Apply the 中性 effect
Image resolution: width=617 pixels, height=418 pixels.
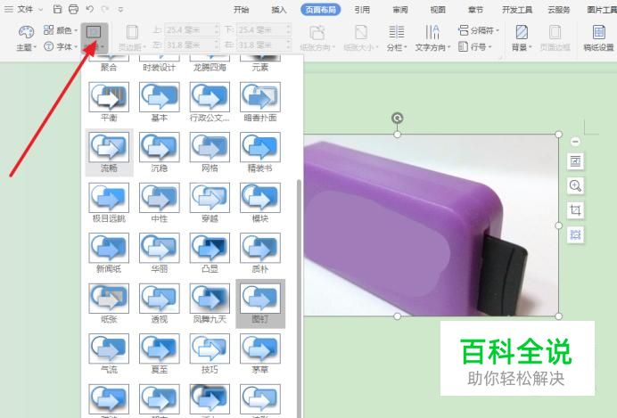(x=160, y=202)
